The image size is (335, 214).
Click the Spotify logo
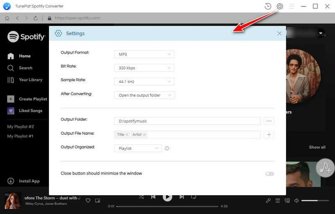[x=26, y=37]
